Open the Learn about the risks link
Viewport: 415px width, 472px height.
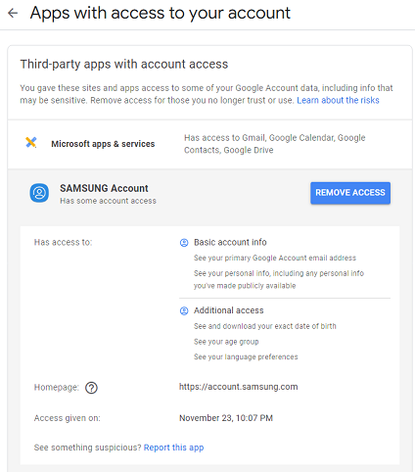[338, 100]
